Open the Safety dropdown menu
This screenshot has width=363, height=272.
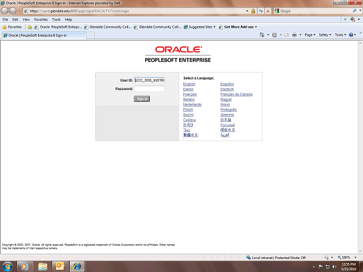click(325, 35)
